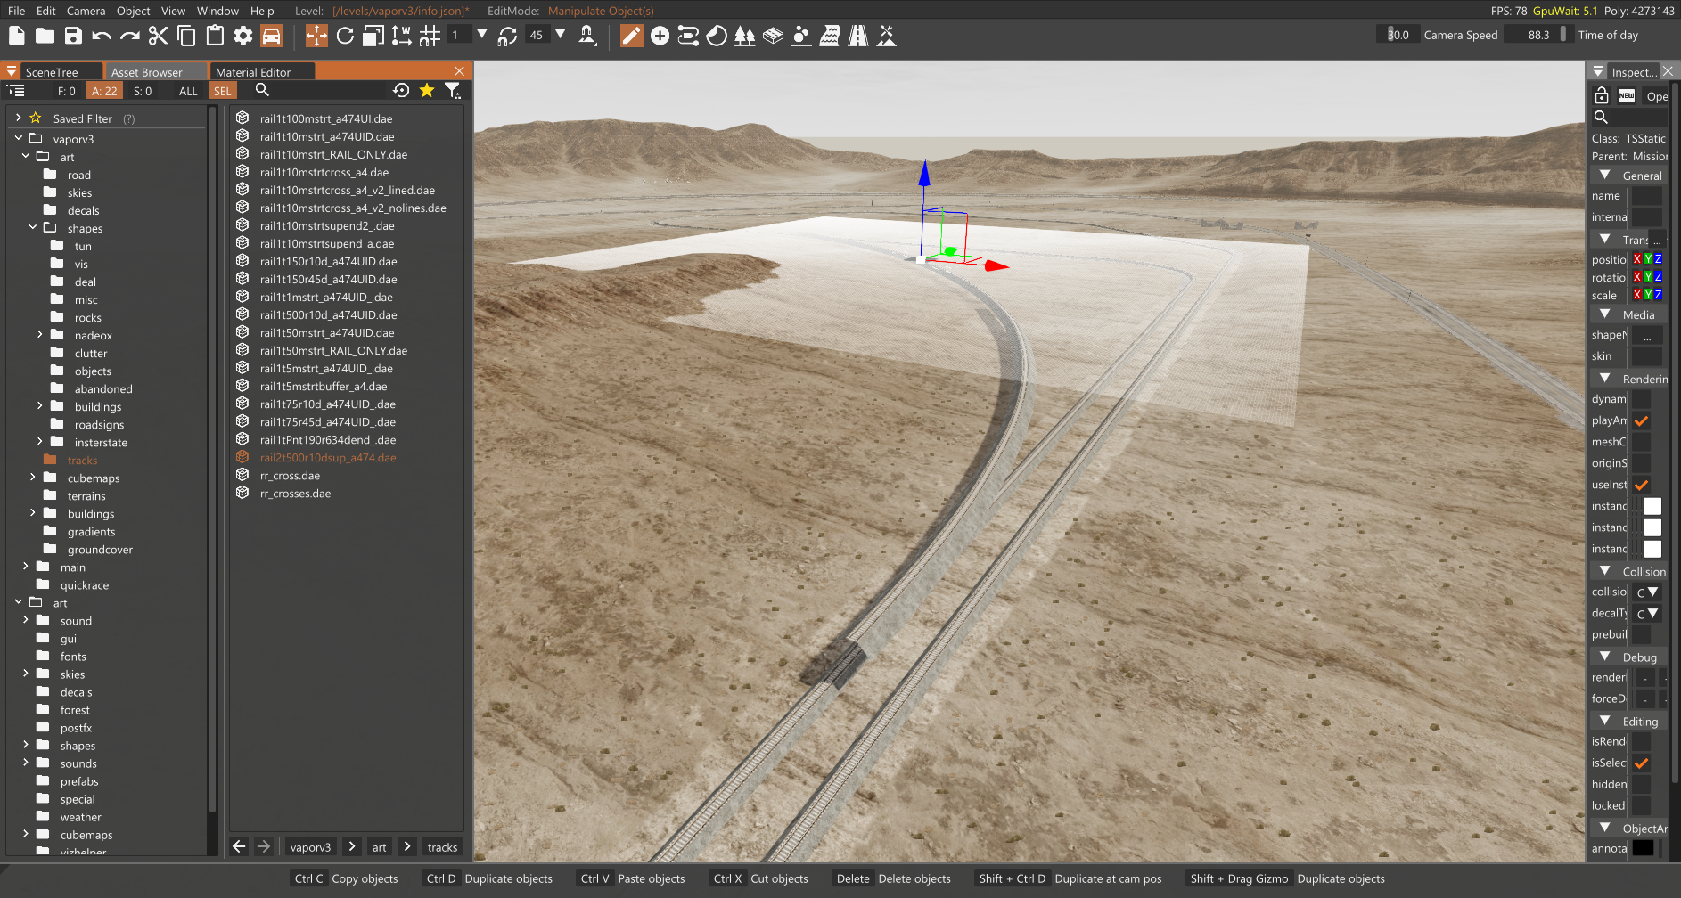The image size is (1681, 898).
Task: Click the asset browser search magnifier
Action: pos(262,90)
